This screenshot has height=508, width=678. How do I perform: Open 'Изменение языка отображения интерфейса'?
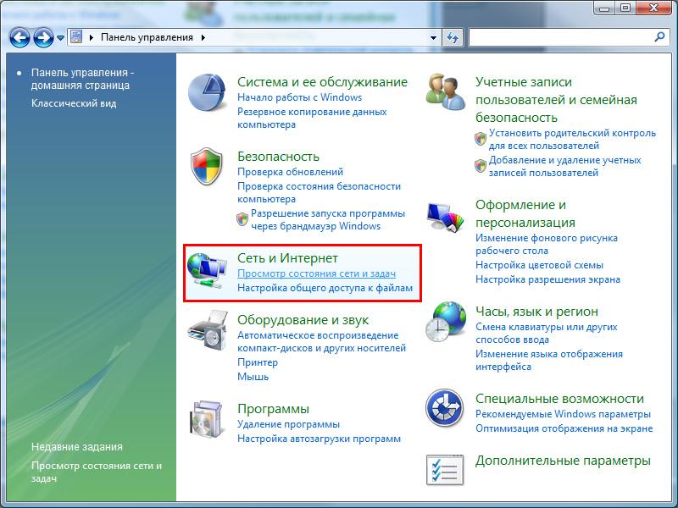point(548,360)
